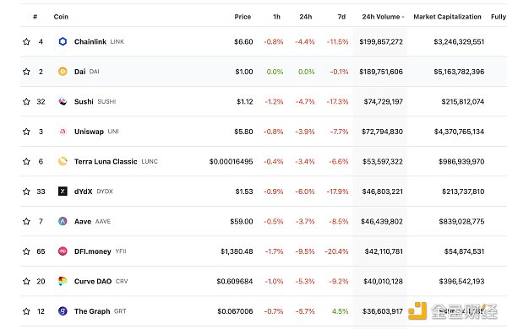Sort by the 7d change column

(x=341, y=17)
